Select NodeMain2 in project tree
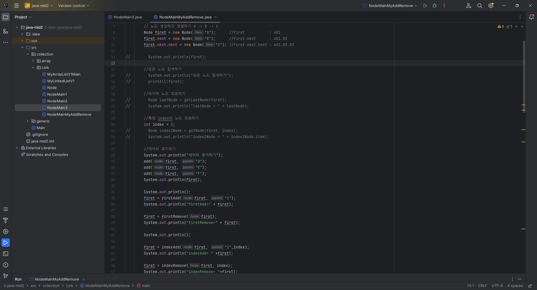This screenshot has height=290, width=537. 57,101
